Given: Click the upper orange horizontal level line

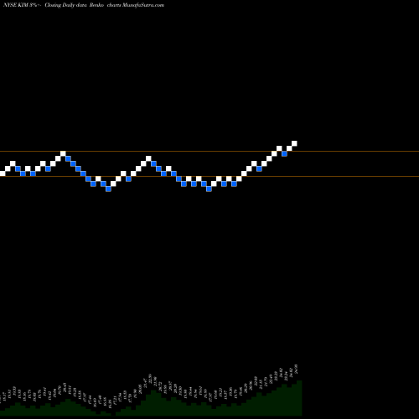Looking at the screenshot, I should point(209,152).
